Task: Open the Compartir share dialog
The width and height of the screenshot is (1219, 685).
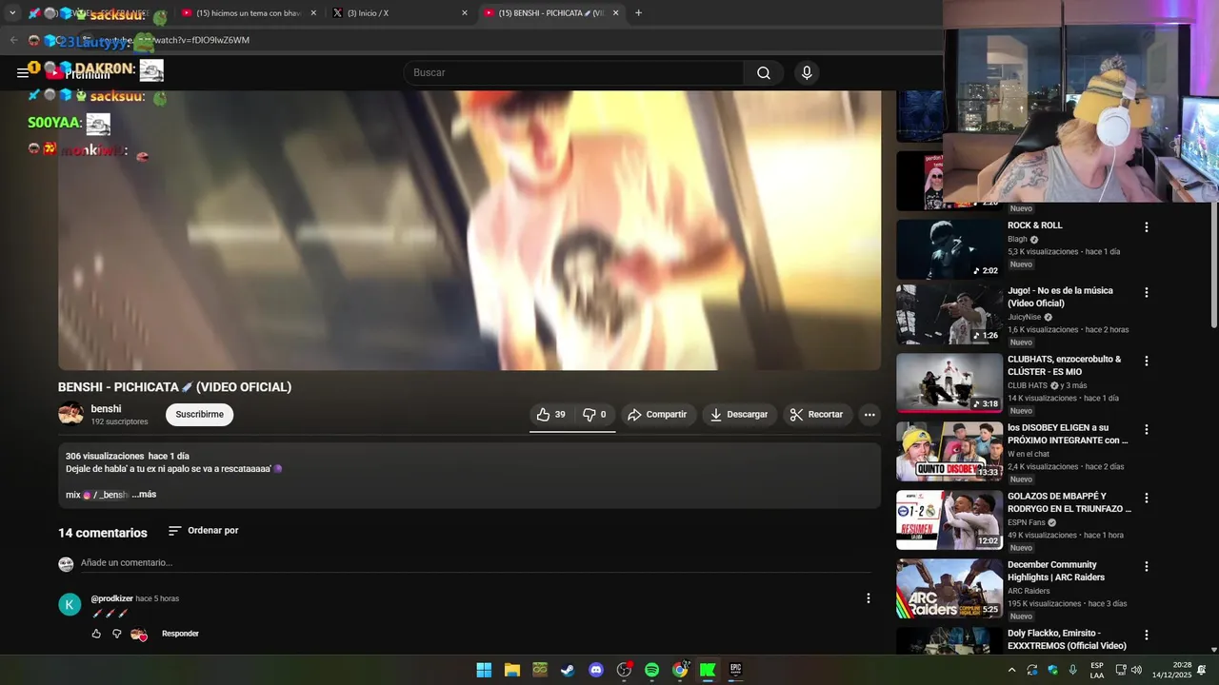Action: coord(657,415)
